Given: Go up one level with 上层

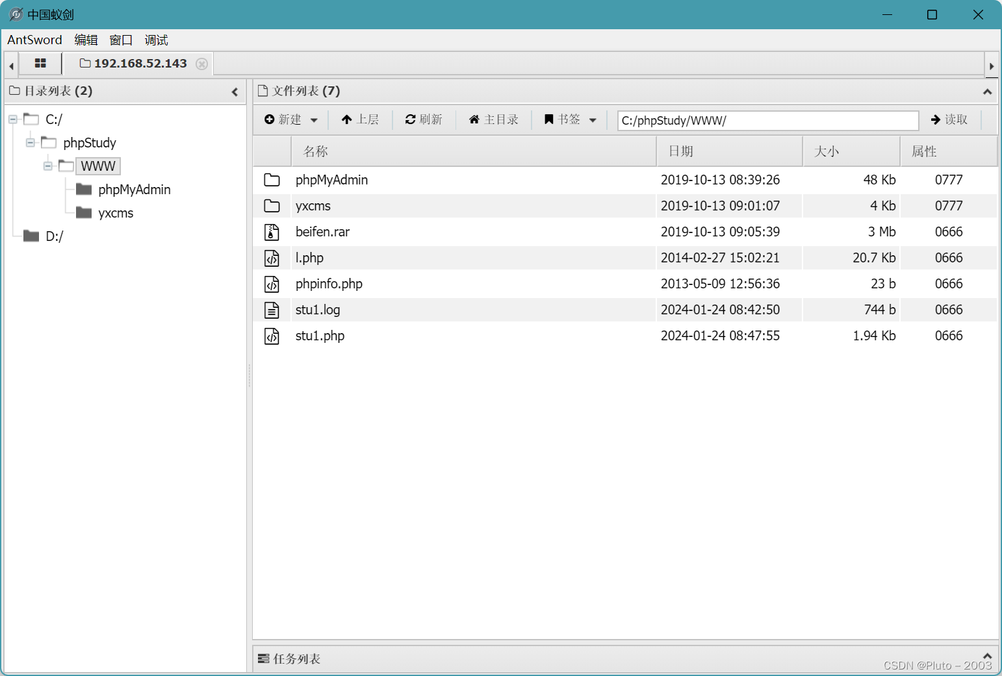Looking at the screenshot, I should coord(360,119).
